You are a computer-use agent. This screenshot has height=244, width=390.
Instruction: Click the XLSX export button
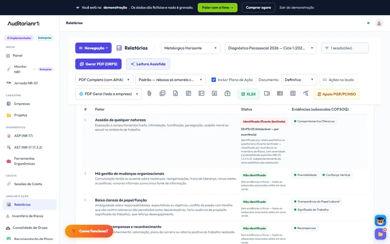pyautogui.click(x=248, y=94)
